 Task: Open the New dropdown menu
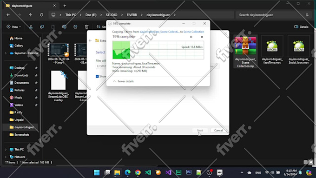click(13, 26)
